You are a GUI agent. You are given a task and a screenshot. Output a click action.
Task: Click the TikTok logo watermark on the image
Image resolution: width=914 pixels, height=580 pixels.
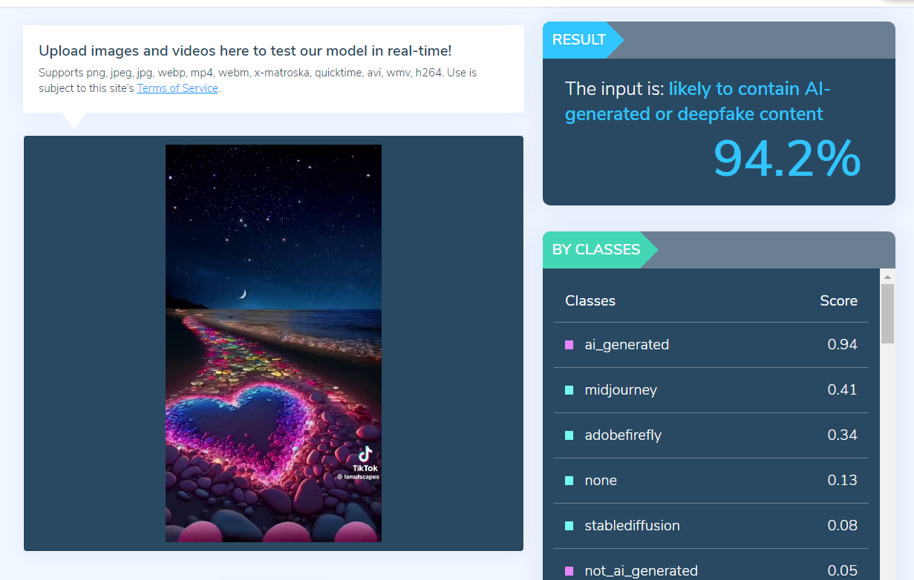pyautogui.click(x=365, y=455)
